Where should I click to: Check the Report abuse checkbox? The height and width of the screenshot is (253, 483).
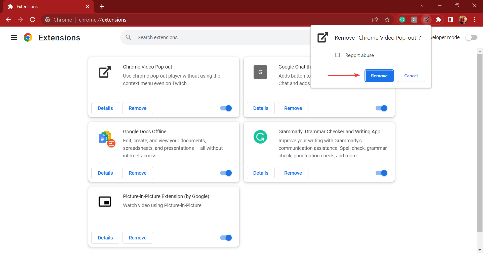pos(338,55)
